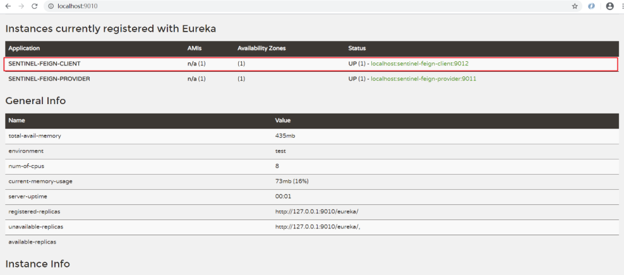Viewport: 624px width, 275px height.
Task: Click the browser forward arrow
Action: (x=21, y=6)
